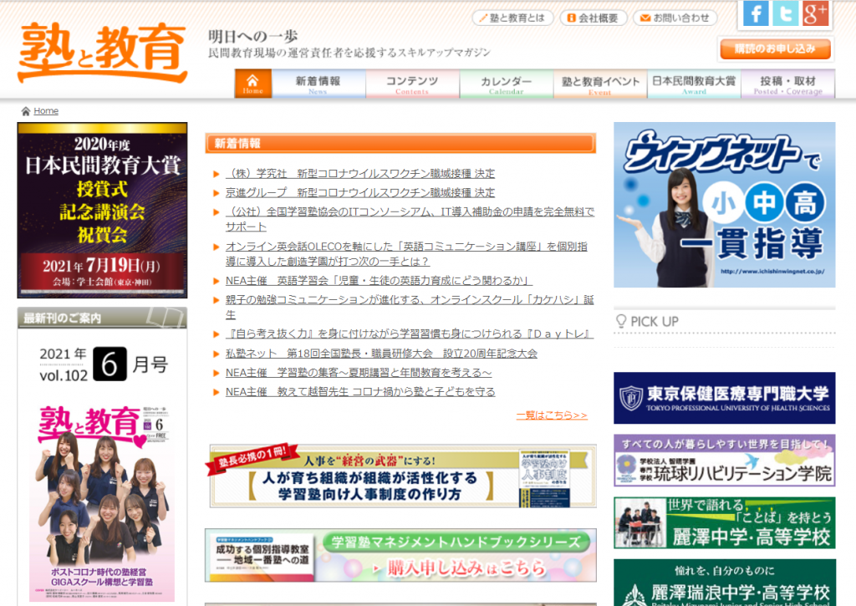Open the コンテンツ Contents menu tab
Image resolution: width=856 pixels, height=606 pixels.
pos(412,84)
